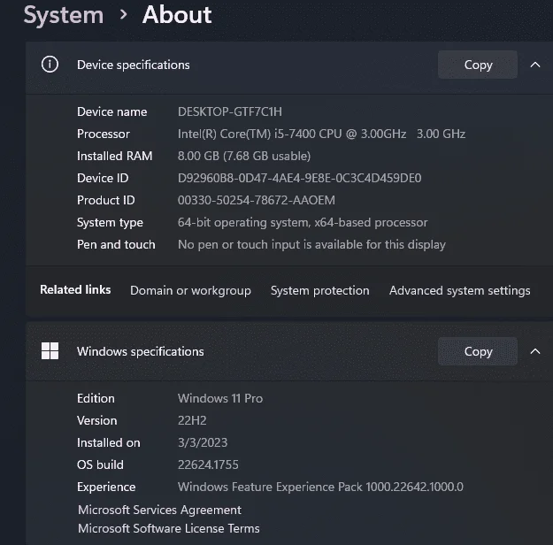Viewport: 553px width, 545px height.
Task: Click the About page title
Action: click(x=177, y=15)
